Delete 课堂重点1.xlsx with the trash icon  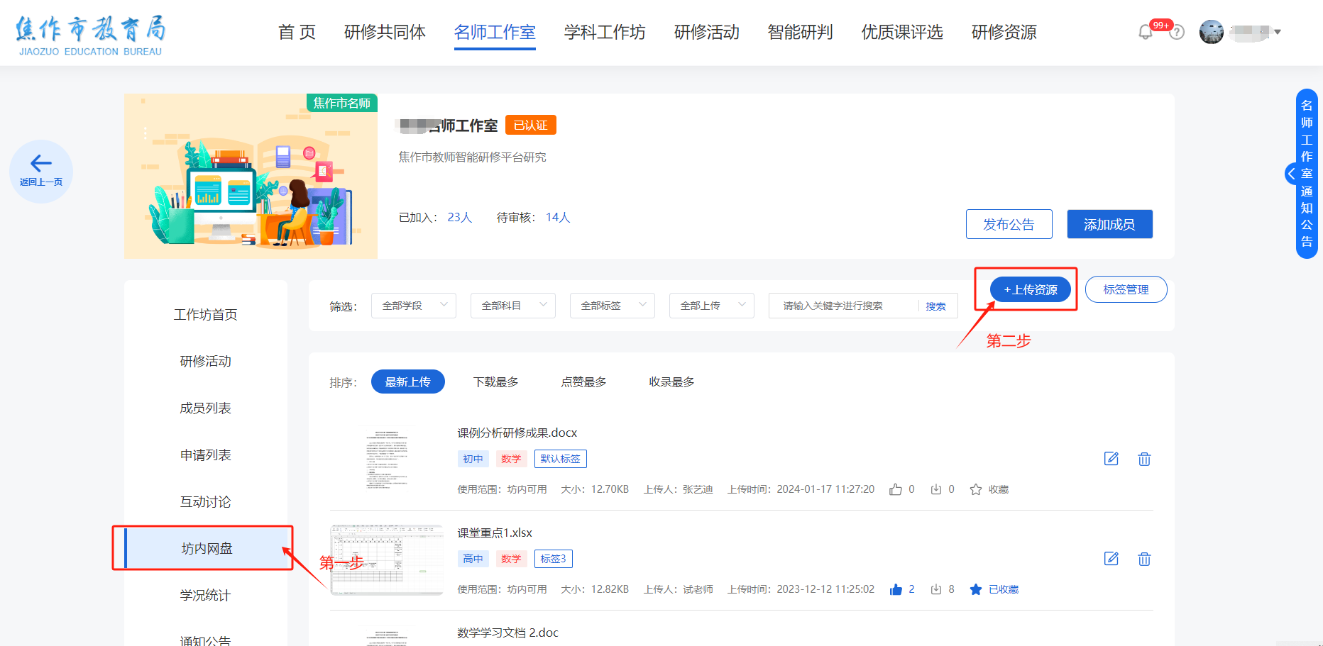click(x=1144, y=559)
